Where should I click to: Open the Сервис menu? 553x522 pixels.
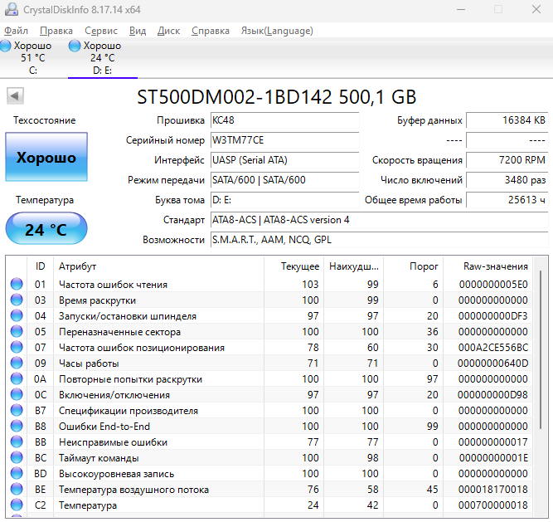pos(101,31)
